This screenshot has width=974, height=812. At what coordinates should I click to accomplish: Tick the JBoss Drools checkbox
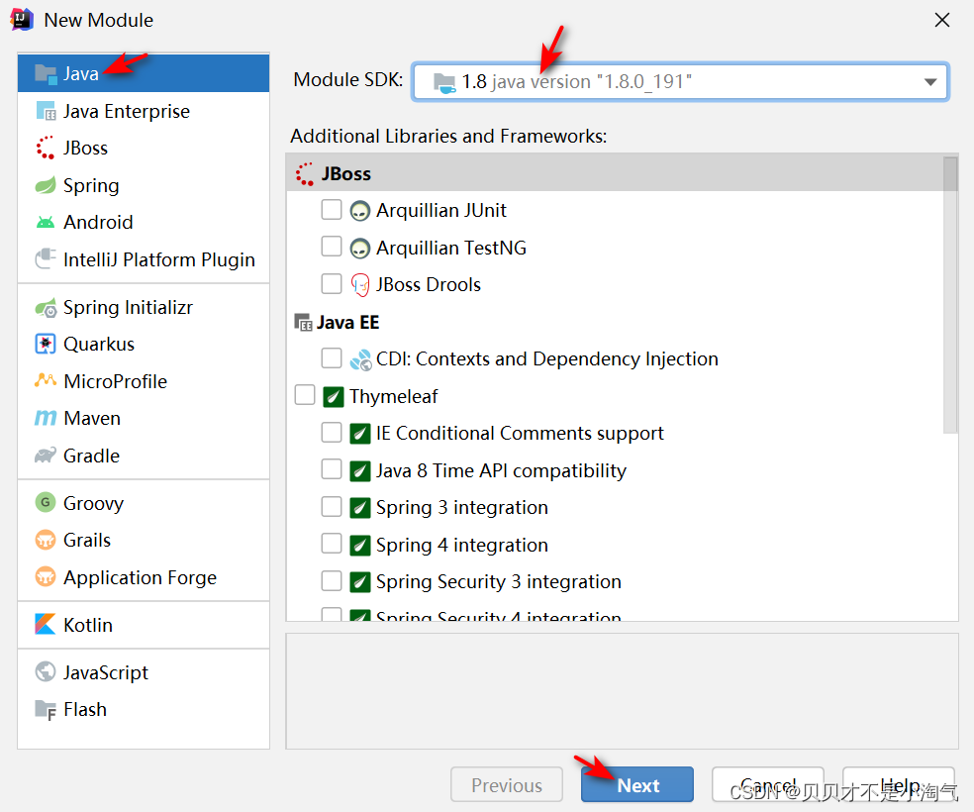[331, 284]
